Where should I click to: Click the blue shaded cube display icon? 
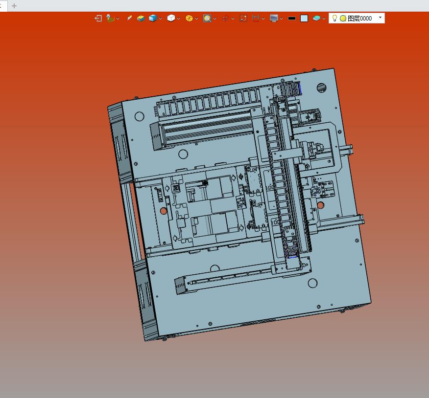click(153, 18)
